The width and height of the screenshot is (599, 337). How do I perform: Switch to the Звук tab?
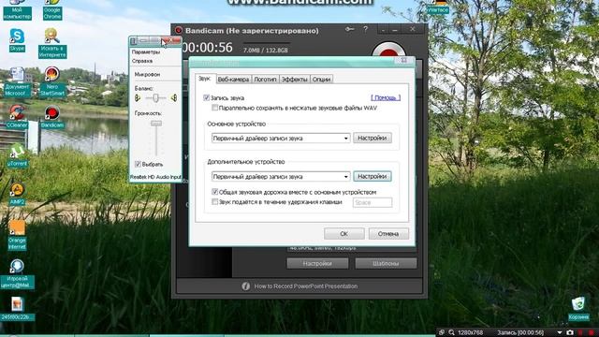pos(205,79)
